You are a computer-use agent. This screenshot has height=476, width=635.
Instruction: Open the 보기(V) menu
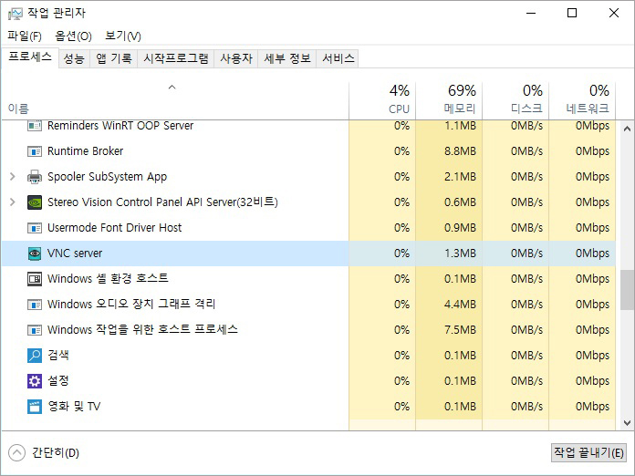[122, 36]
